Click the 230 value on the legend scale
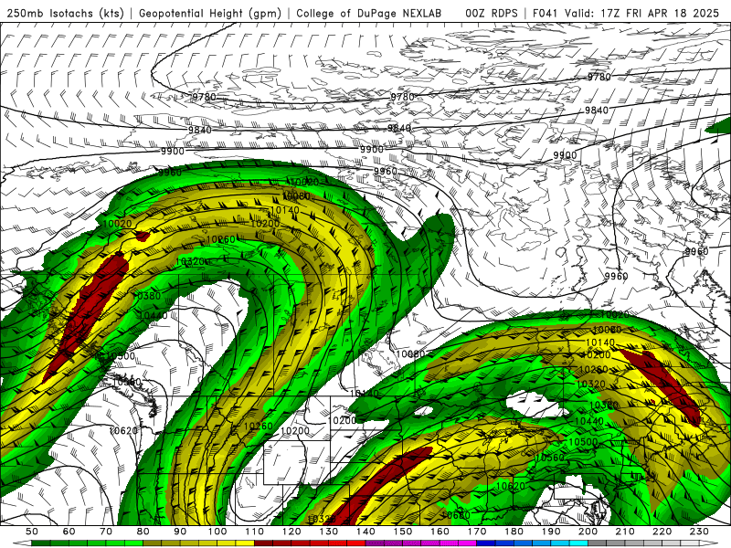This screenshot has width=731, height=548. (699, 532)
